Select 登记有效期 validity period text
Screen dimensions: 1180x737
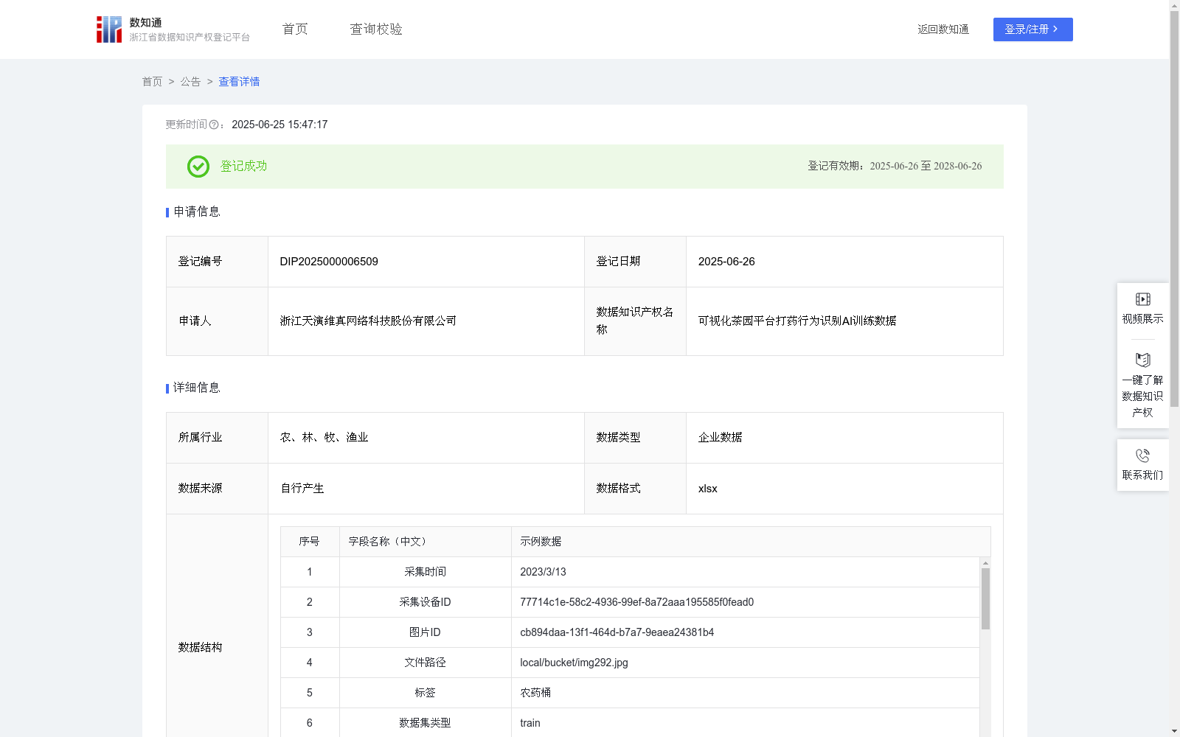point(895,167)
